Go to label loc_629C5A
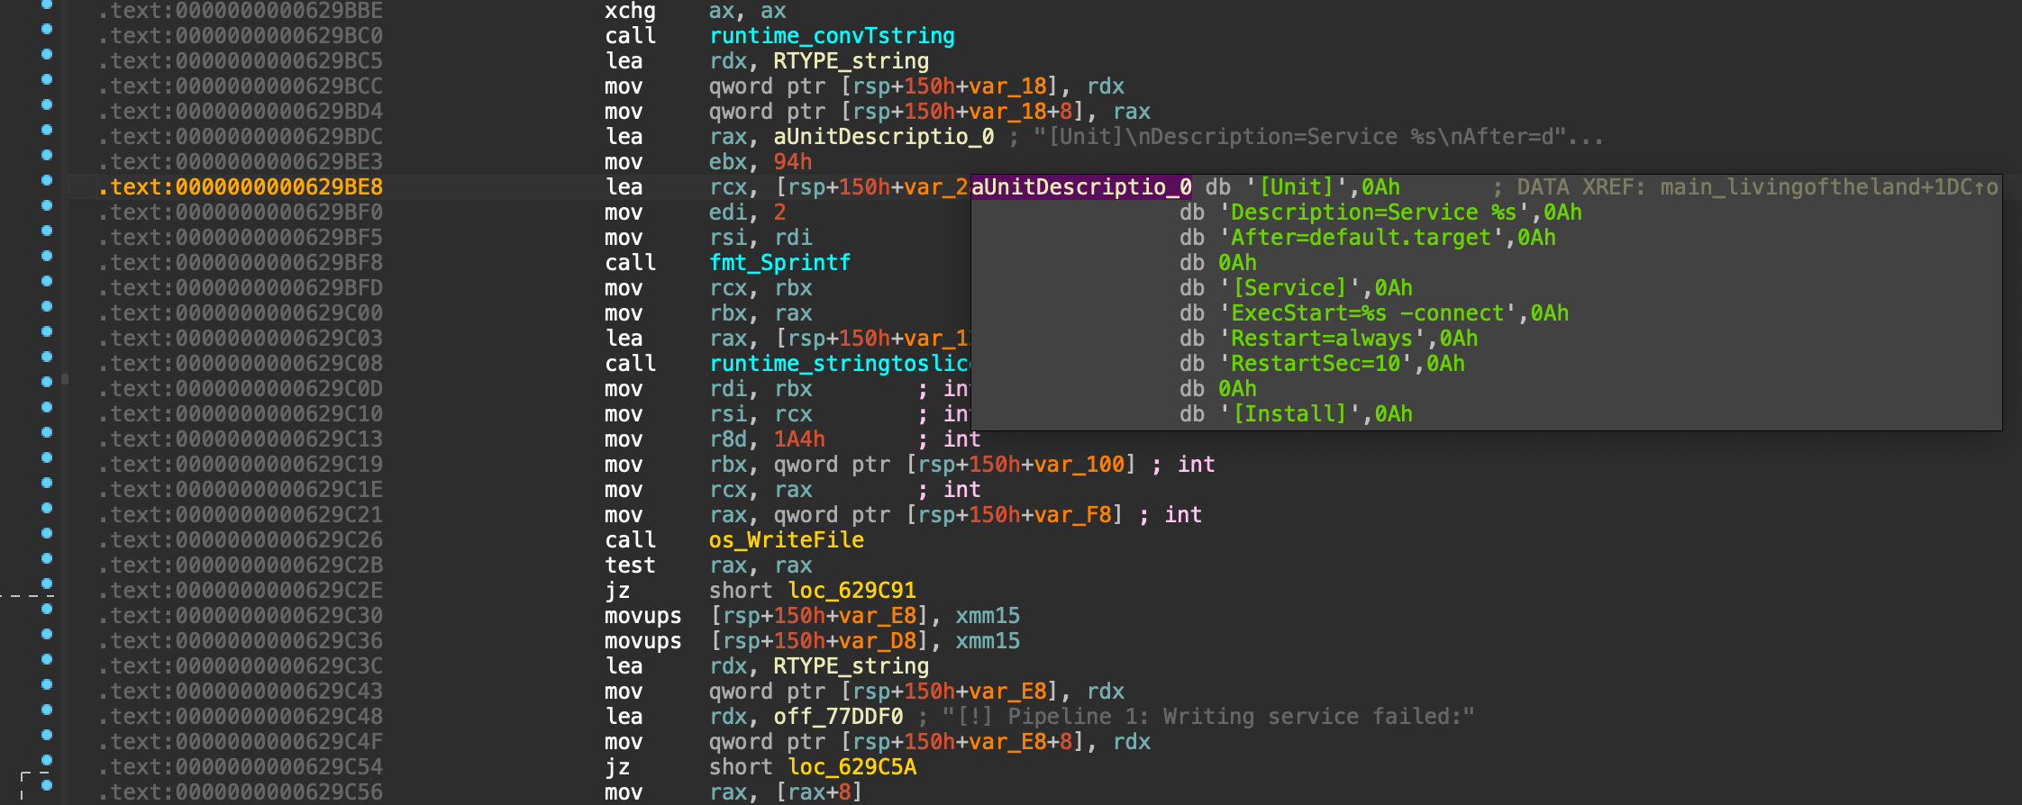Viewport: 2022px width, 805px height. 851,767
